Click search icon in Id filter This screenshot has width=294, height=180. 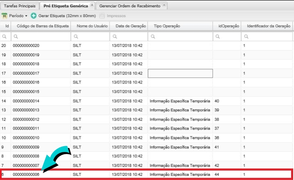[4, 37]
